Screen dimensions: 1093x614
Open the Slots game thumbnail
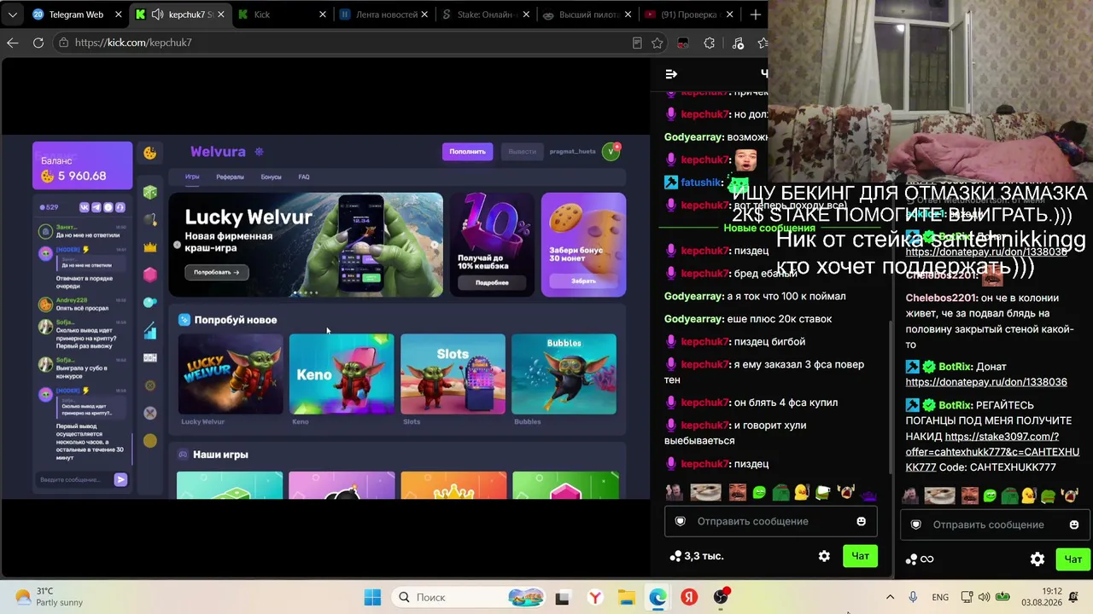click(x=453, y=374)
